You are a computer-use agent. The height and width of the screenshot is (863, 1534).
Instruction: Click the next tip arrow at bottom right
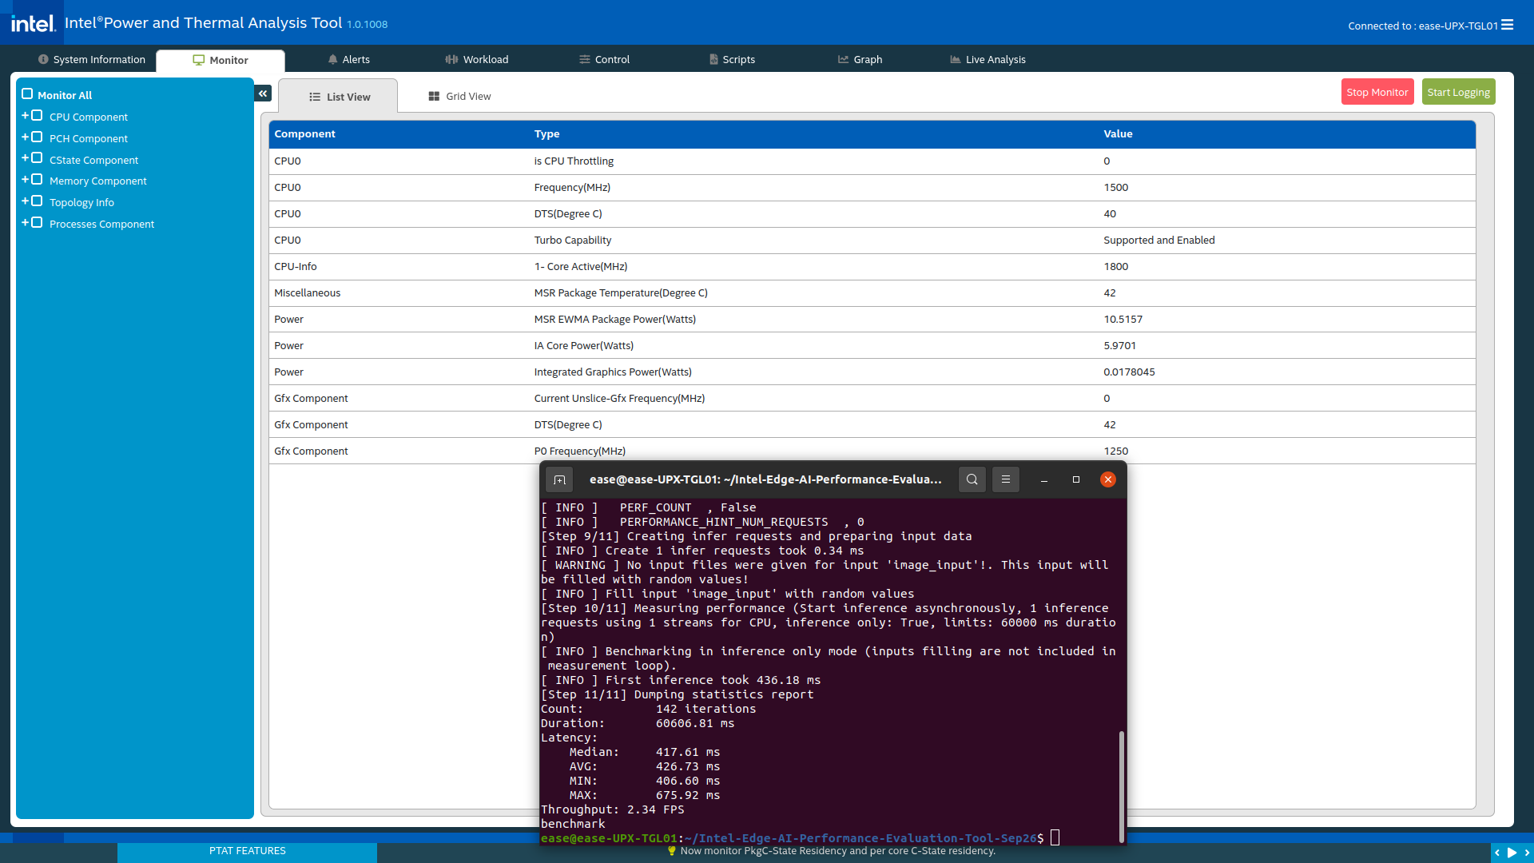(1527, 853)
